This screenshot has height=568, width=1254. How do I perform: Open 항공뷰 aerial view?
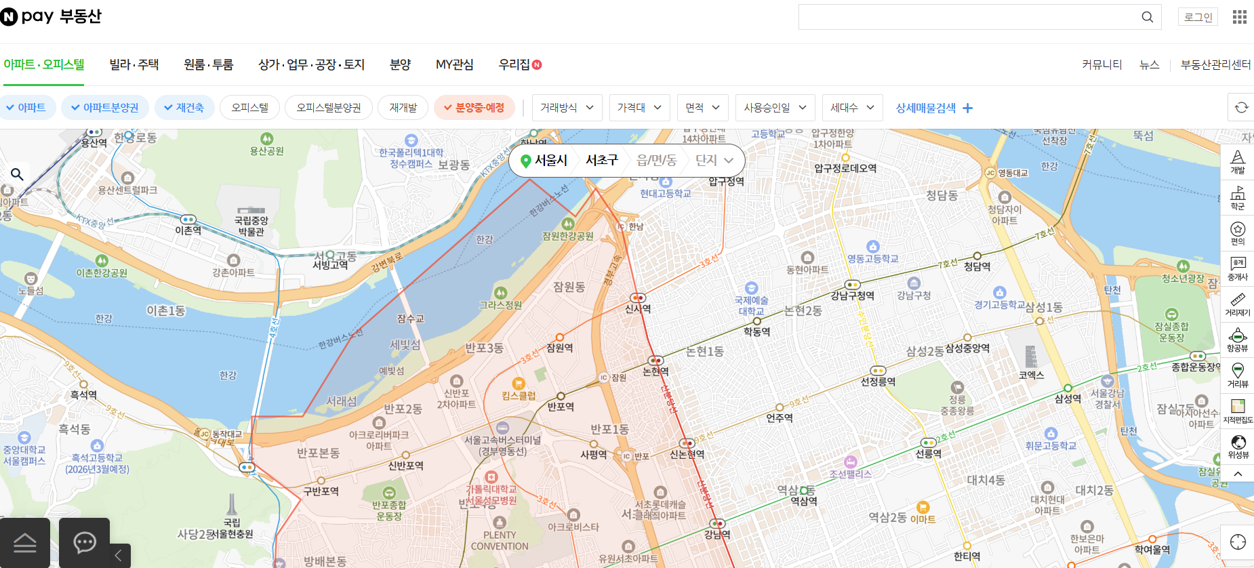pyautogui.click(x=1238, y=340)
